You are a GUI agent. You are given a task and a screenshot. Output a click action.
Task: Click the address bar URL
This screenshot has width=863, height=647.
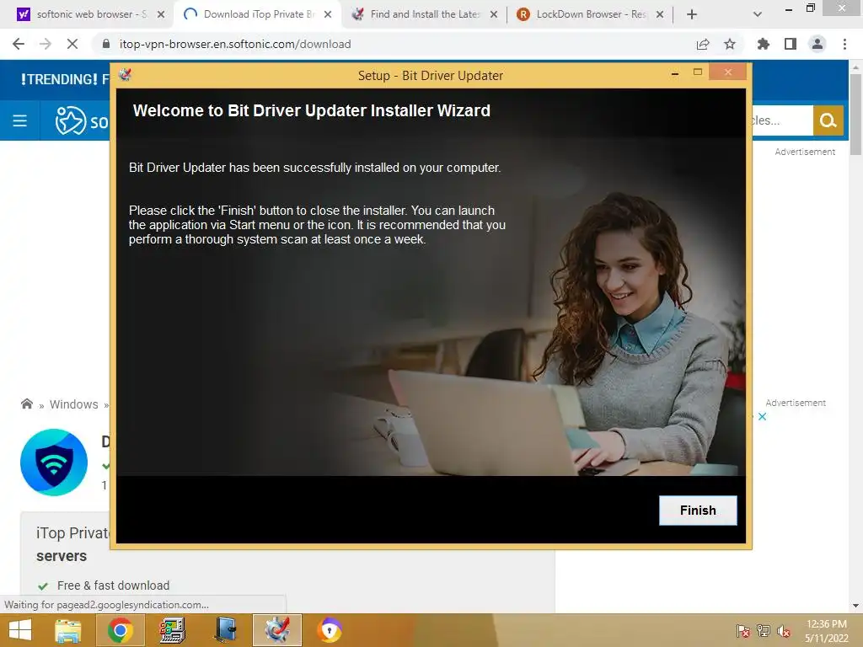point(235,44)
